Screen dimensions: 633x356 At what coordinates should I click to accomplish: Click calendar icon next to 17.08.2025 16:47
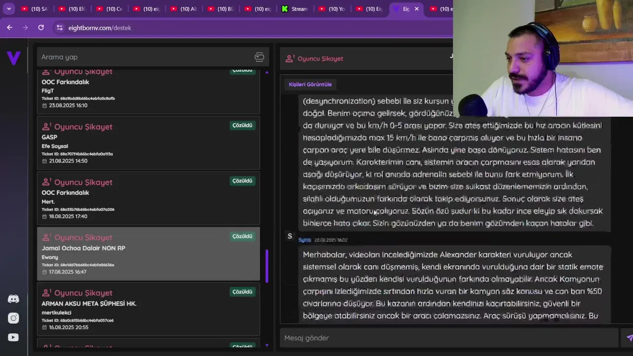45,272
